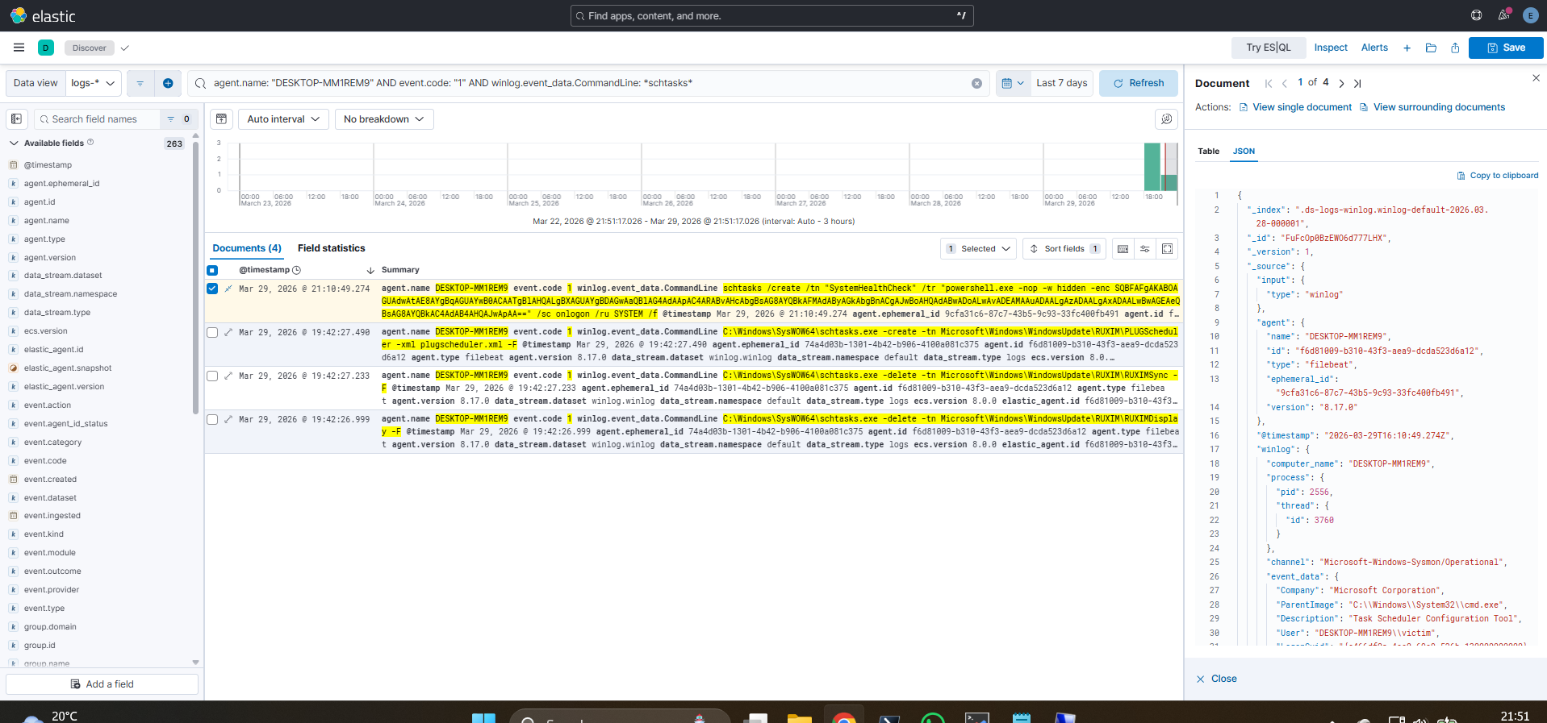Click the share icon in top bar
Screen dimensions: 1547x723
coord(1455,48)
